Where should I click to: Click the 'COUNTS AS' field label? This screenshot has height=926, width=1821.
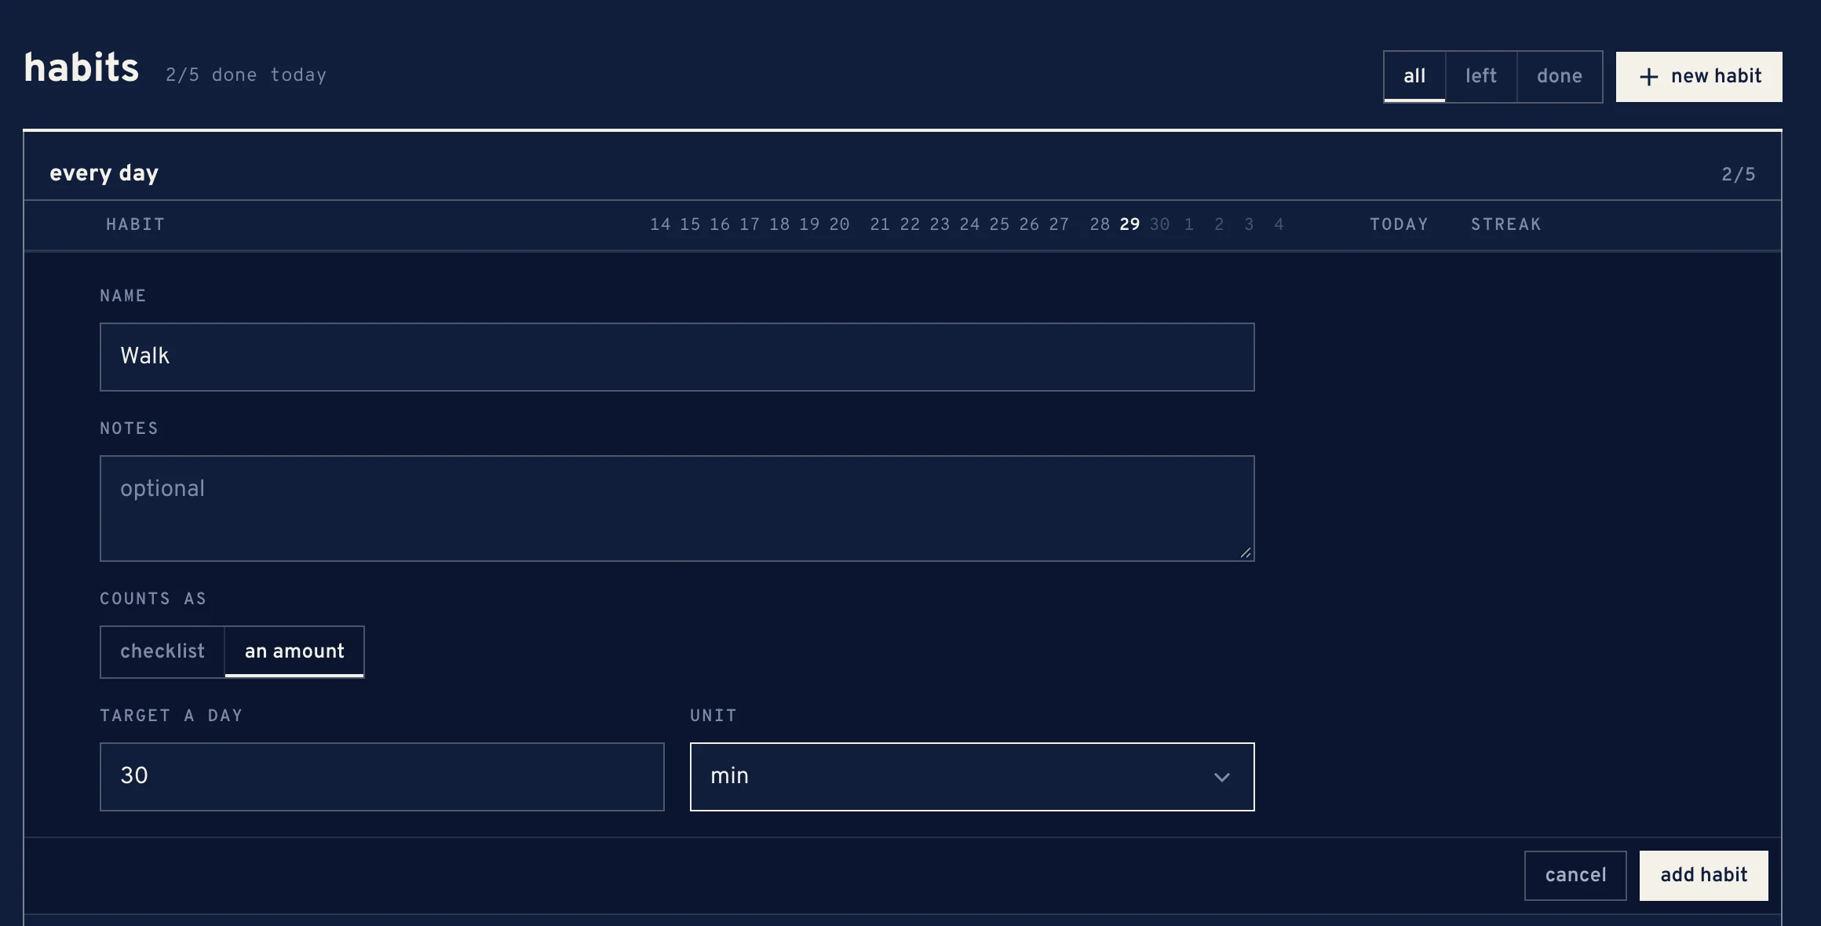pos(153,599)
